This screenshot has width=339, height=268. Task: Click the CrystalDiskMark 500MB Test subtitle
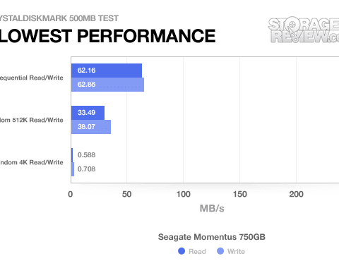(59, 18)
